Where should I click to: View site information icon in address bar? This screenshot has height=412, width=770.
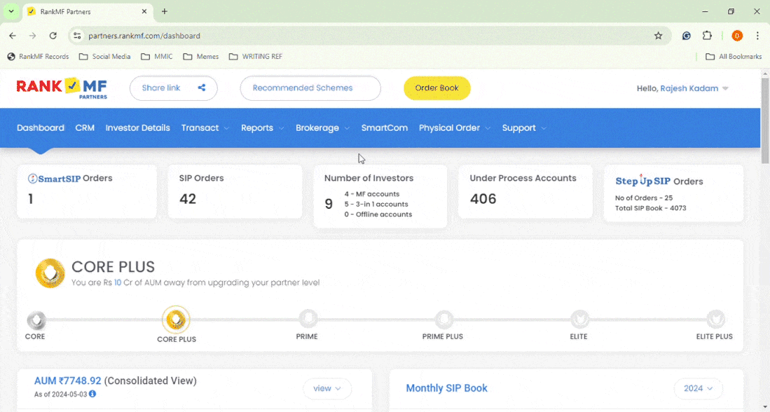point(77,36)
